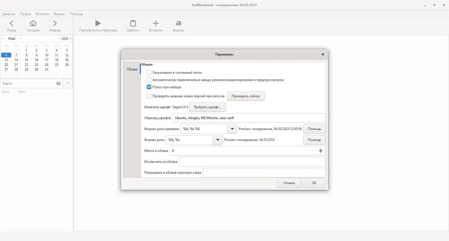Click the Формат даты text entry
The image size is (449, 241).
(x=189, y=140)
